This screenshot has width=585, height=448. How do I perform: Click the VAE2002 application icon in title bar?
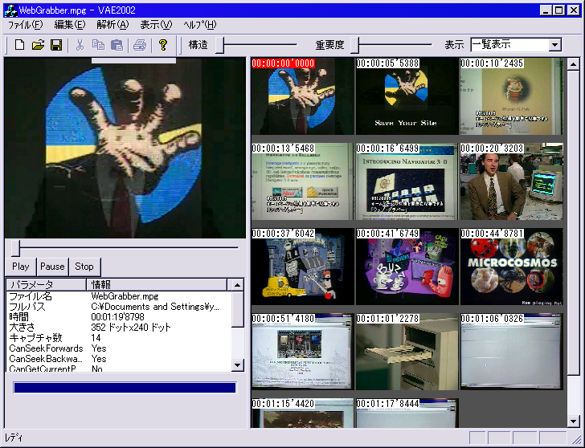pyautogui.click(x=10, y=10)
